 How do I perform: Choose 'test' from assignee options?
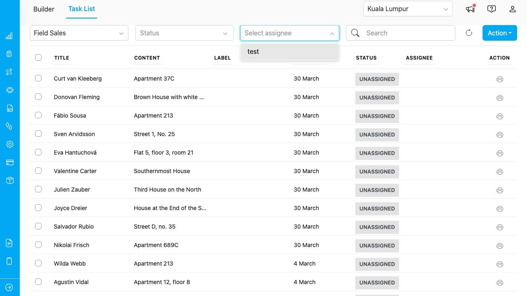(290, 51)
